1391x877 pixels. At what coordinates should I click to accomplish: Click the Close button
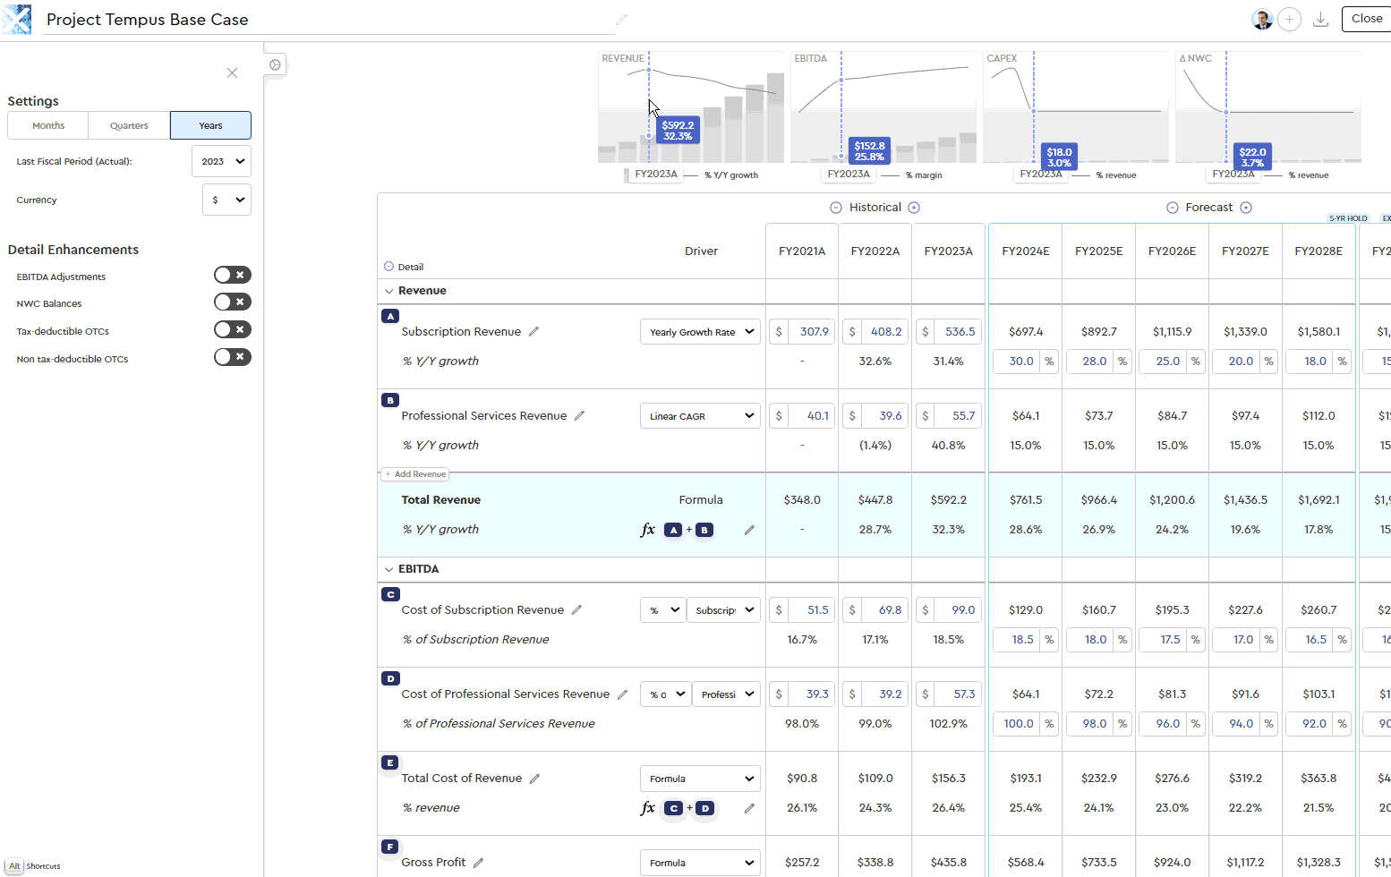[1366, 19]
